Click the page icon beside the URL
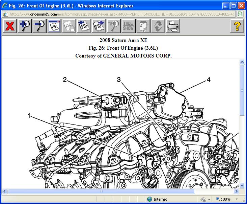The width and height of the screenshot is (247, 204). point(5,14)
